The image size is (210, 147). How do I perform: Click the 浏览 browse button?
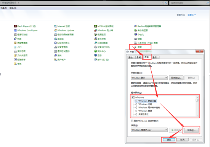[191, 130]
